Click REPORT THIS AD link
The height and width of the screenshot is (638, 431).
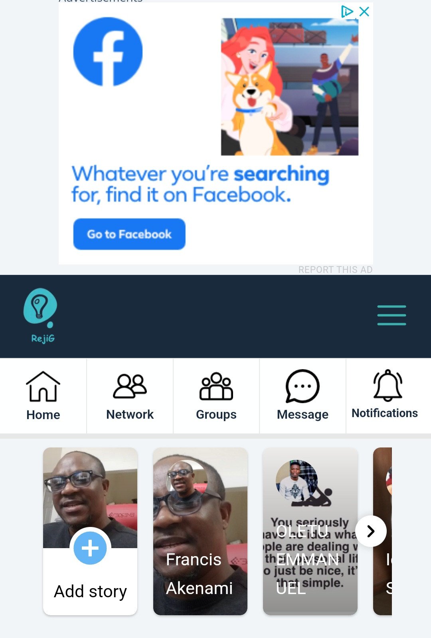point(335,270)
